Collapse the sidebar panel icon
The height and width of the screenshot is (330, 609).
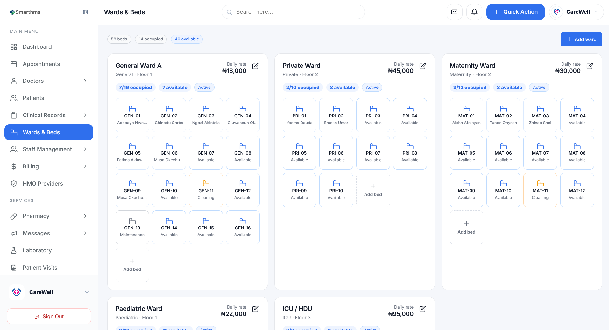click(x=85, y=12)
